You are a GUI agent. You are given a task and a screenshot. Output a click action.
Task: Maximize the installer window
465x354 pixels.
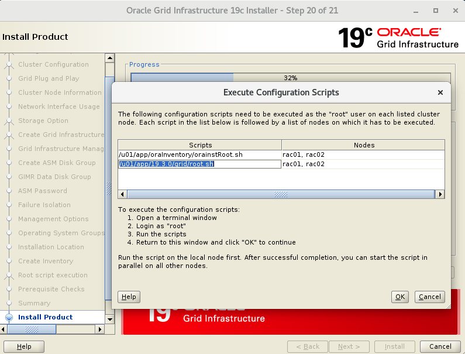point(436,11)
